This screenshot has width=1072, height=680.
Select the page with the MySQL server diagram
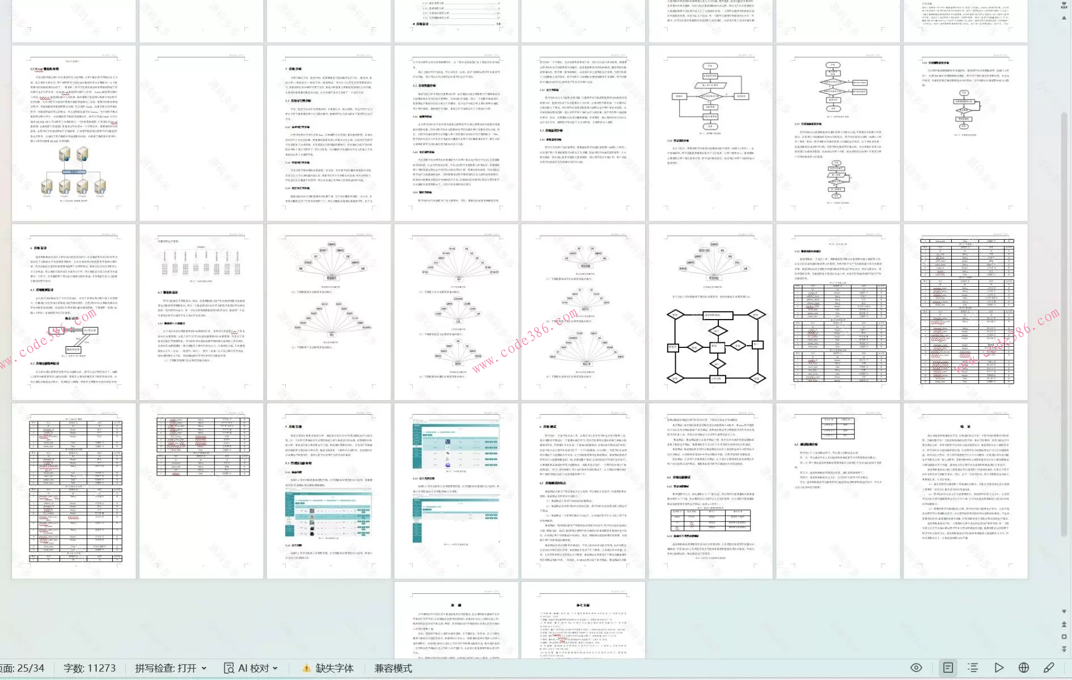point(74,133)
